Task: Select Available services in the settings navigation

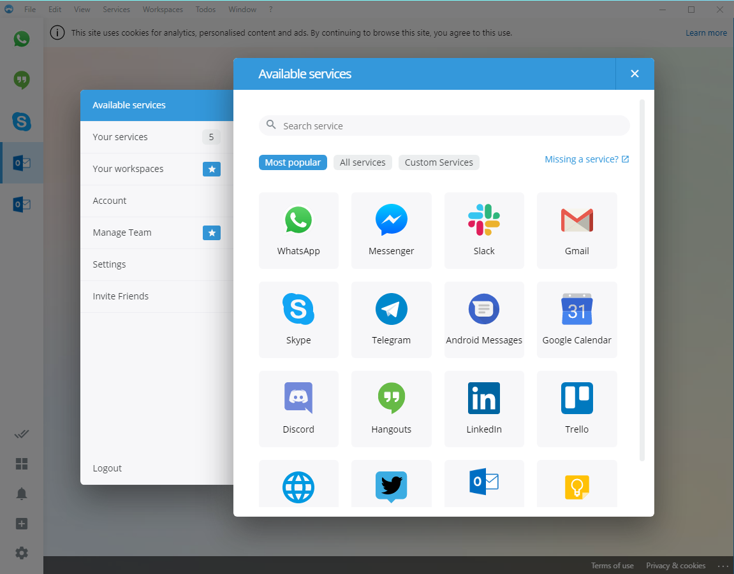Action: coord(157,105)
